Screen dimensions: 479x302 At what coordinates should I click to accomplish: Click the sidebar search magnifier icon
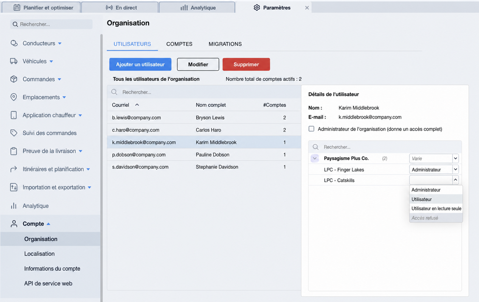coord(15,24)
